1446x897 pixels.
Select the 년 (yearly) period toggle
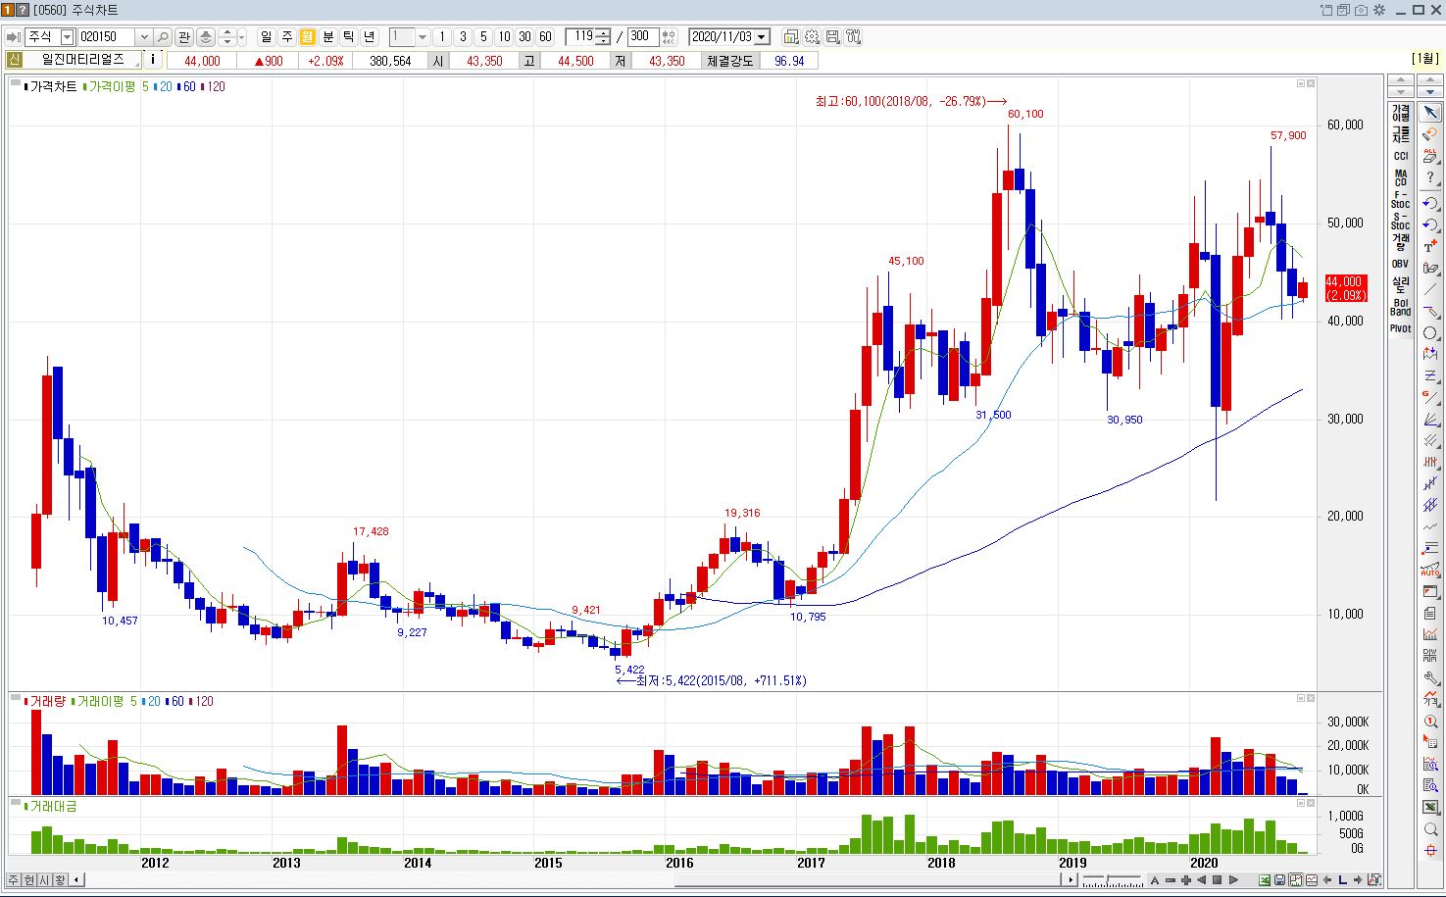coord(369,36)
